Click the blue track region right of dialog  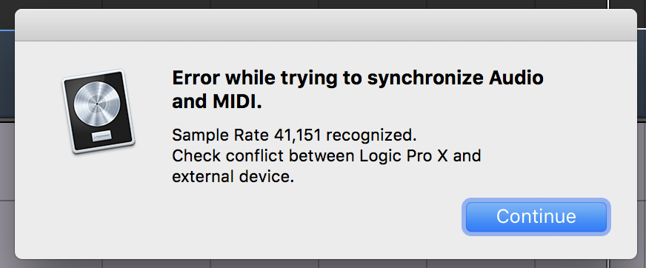pos(642,74)
